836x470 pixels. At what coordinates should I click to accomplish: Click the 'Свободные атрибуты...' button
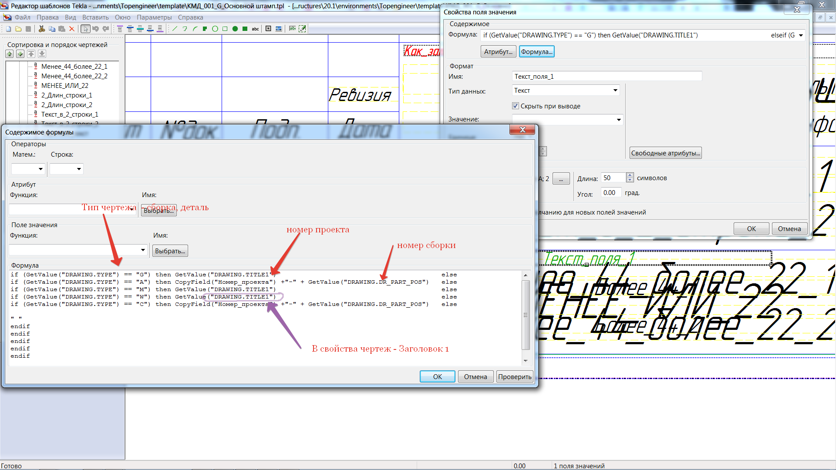tap(665, 153)
